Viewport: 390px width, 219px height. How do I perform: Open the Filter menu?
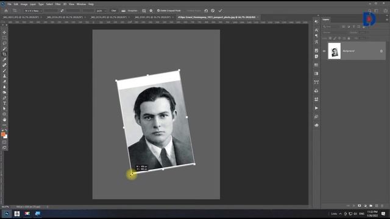click(58, 4)
